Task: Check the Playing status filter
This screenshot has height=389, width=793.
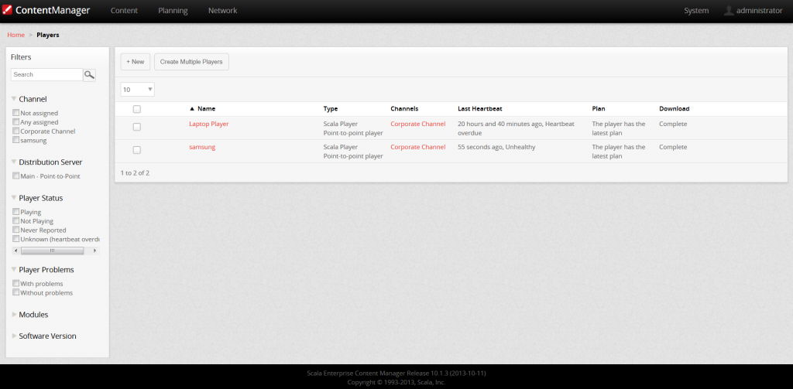Action: [x=16, y=212]
